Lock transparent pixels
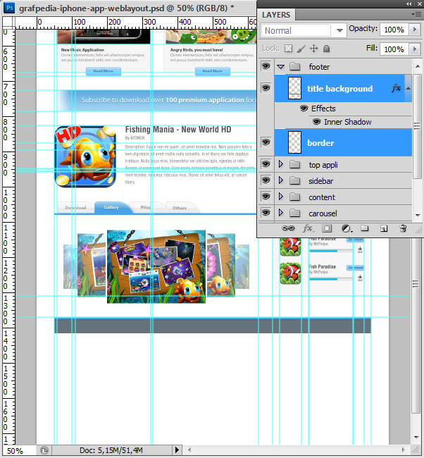Image resolution: width=424 pixels, height=458 pixels. [x=288, y=49]
